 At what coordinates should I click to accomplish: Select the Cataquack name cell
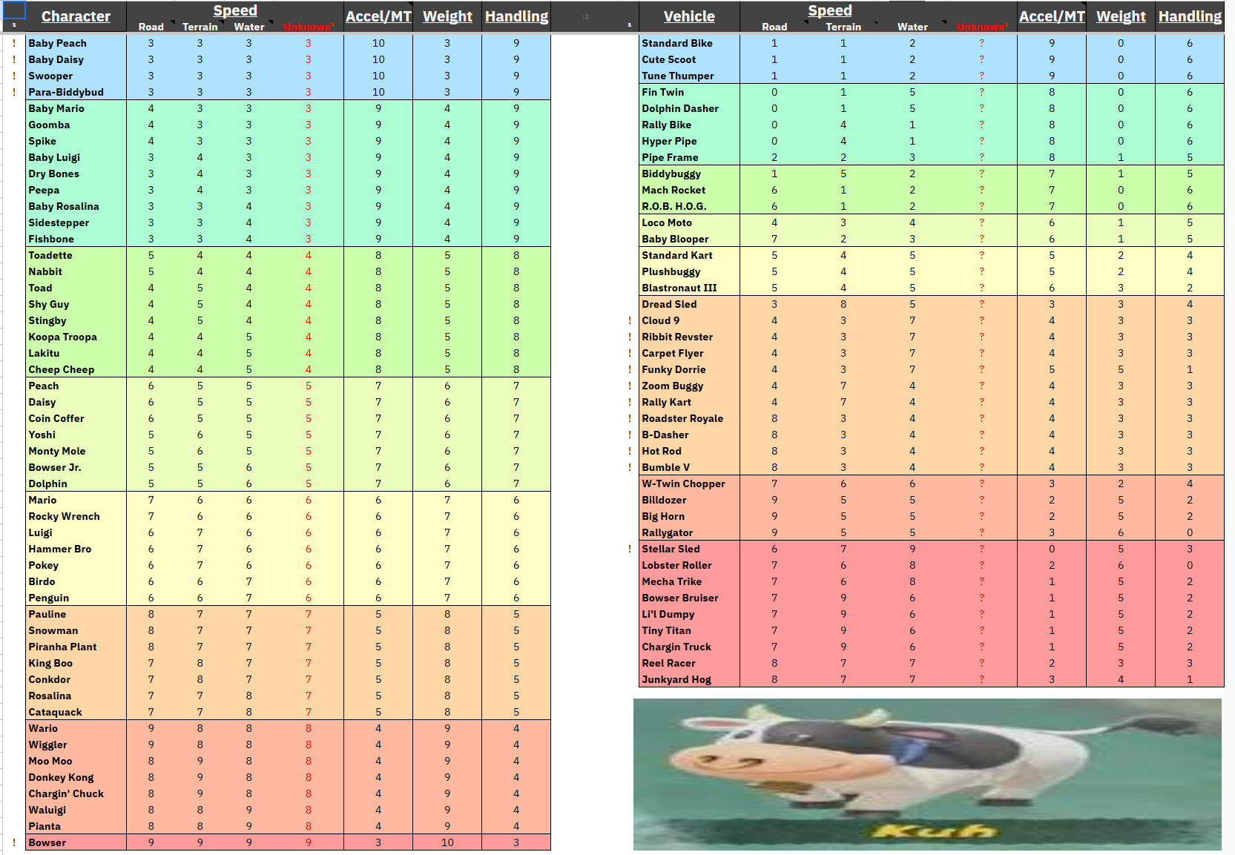coord(76,712)
